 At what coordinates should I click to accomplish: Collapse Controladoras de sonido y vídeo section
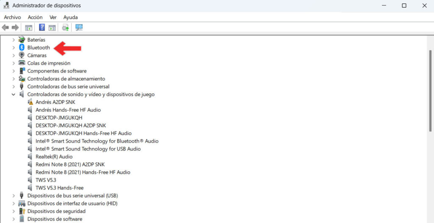click(x=14, y=95)
